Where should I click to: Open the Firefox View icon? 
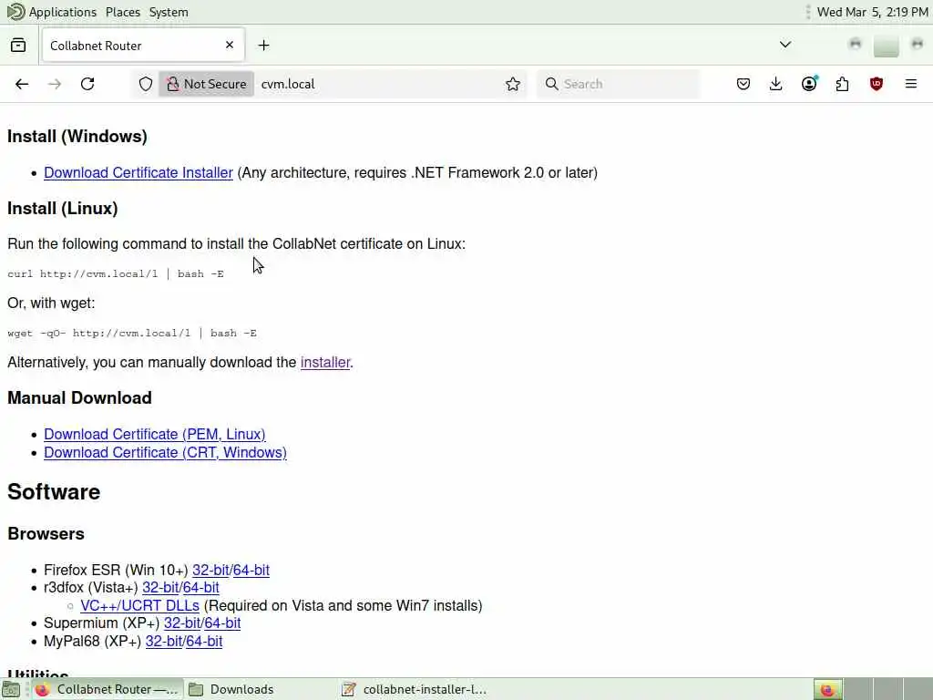[18, 46]
